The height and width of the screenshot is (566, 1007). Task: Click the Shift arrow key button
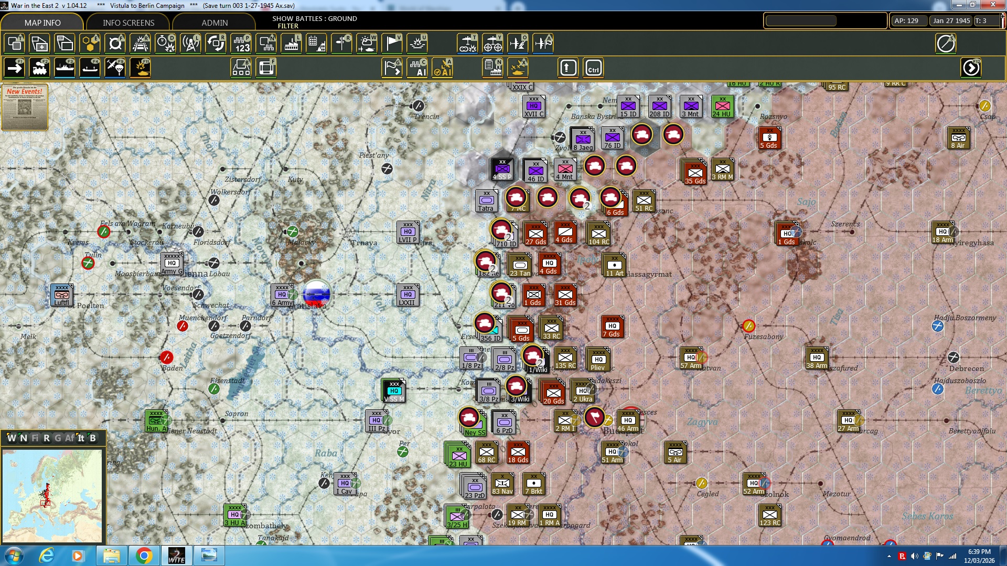pos(569,68)
